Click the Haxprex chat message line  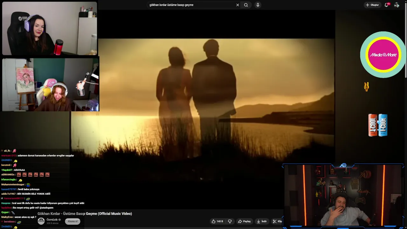click(43, 203)
